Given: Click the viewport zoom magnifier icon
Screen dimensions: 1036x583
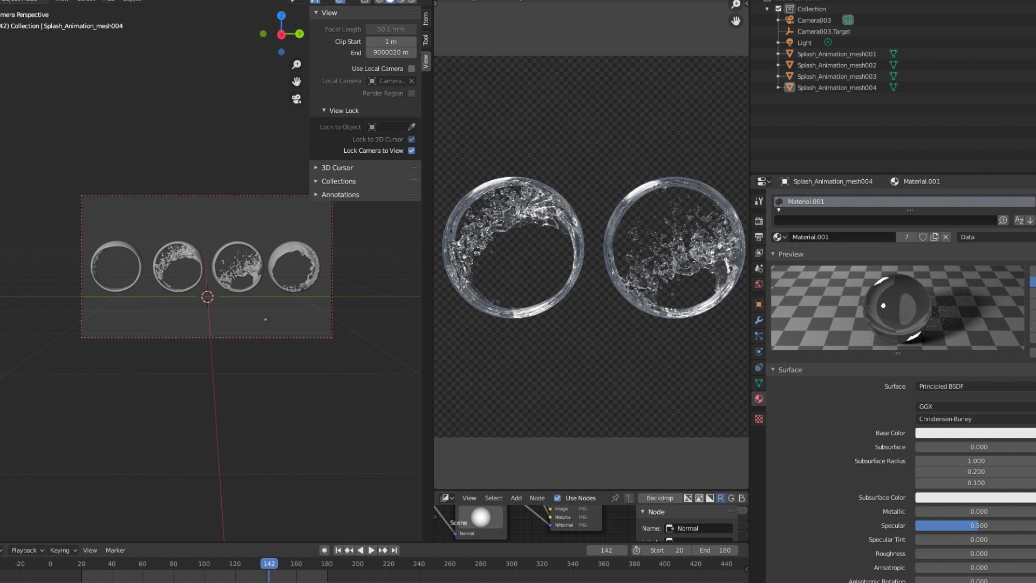Looking at the screenshot, I should pyautogui.click(x=296, y=65).
